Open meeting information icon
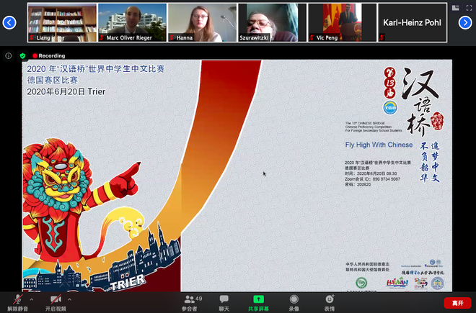The height and width of the screenshot is (313, 476). pyautogui.click(x=9, y=55)
